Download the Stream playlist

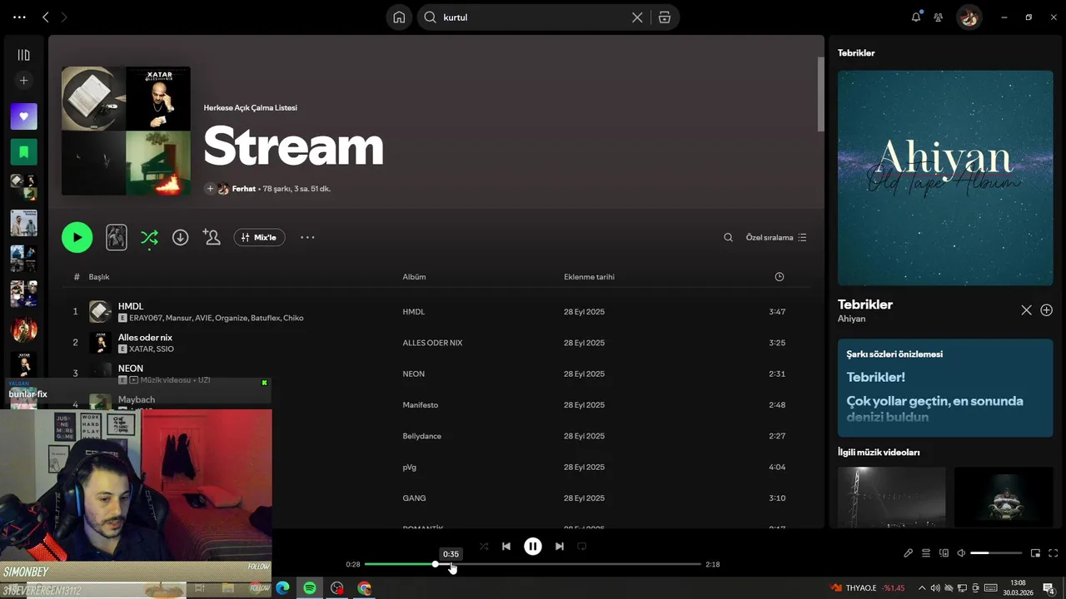point(180,237)
